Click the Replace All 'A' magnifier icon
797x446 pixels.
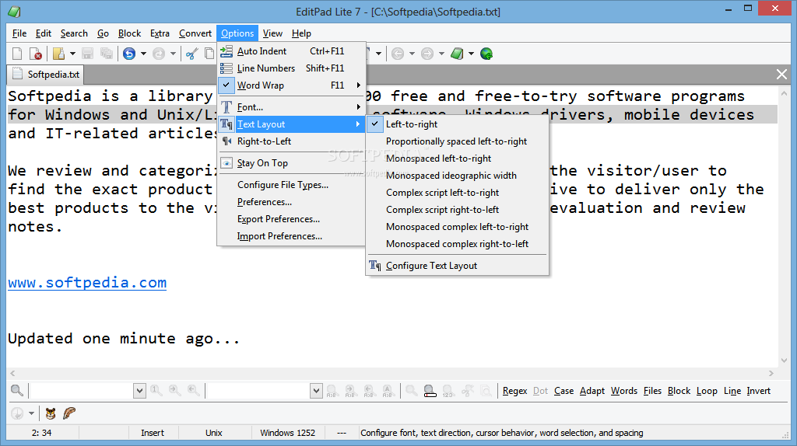[388, 391]
